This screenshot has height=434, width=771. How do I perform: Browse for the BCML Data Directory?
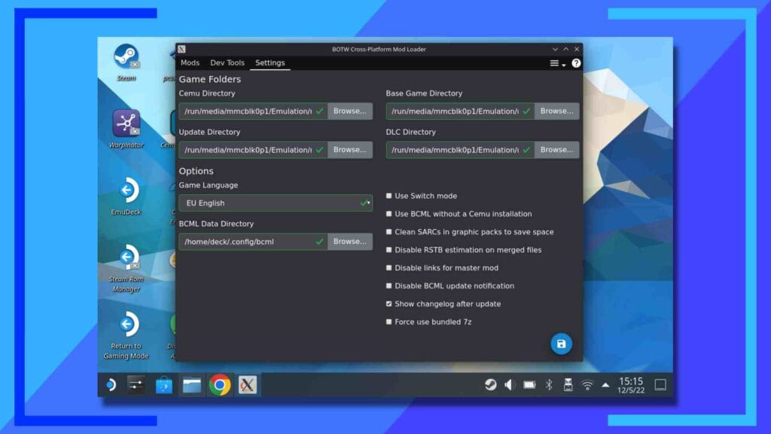(x=349, y=242)
